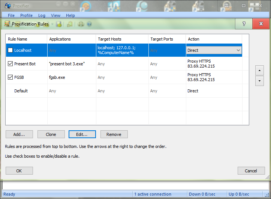Viewport: 271px width, 199px height.
Task: Click the Target Ports column header
Action: coord(167,39)
